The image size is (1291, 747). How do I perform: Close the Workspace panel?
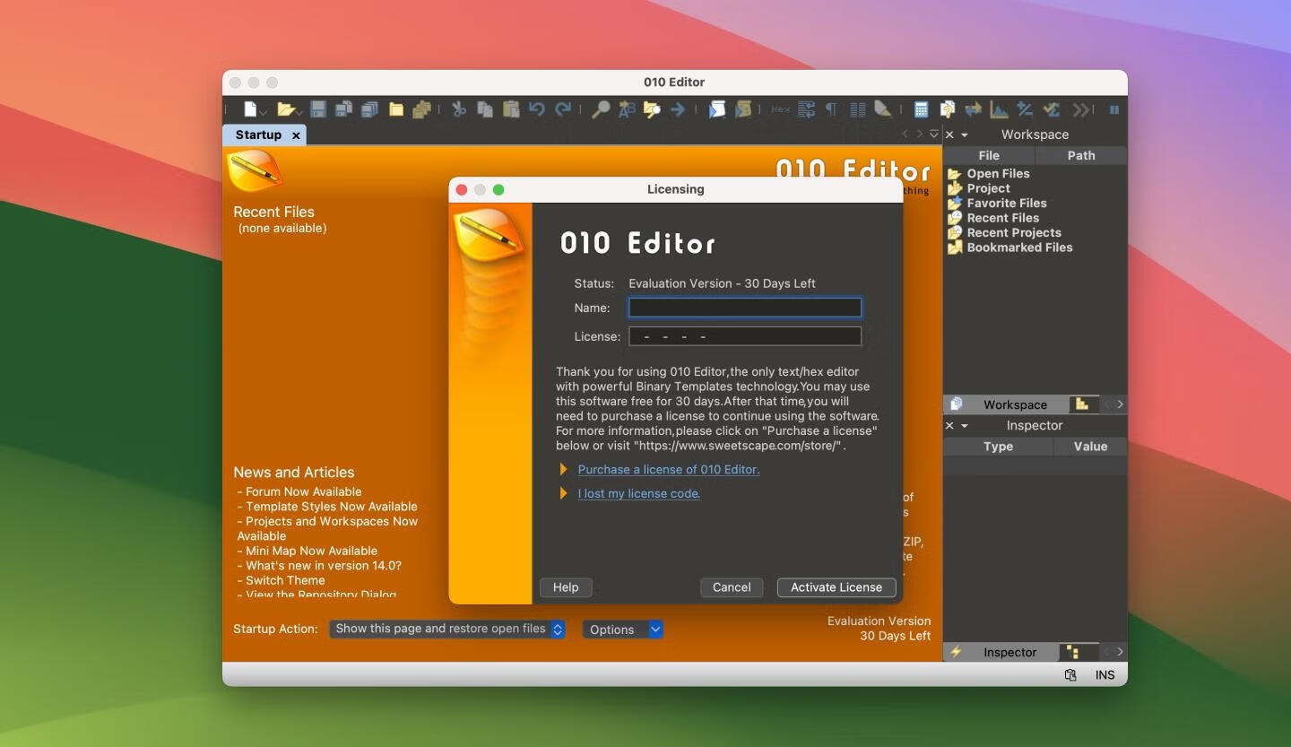click(x=949, y=135)
